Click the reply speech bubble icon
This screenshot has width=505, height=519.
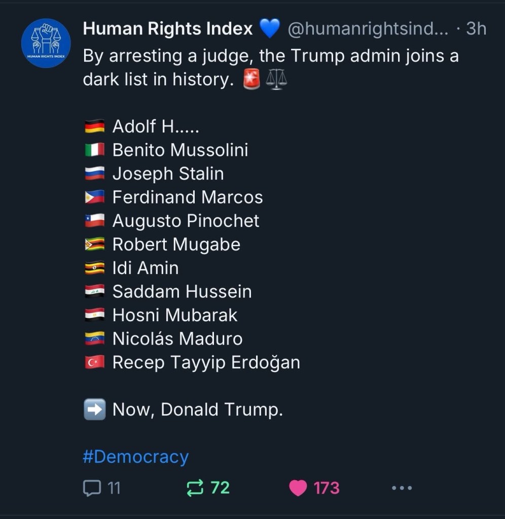pos(92,488)
